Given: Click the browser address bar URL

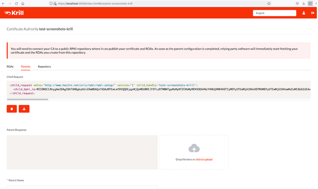Looking at the screenshot, I should [x=119, y=3].
